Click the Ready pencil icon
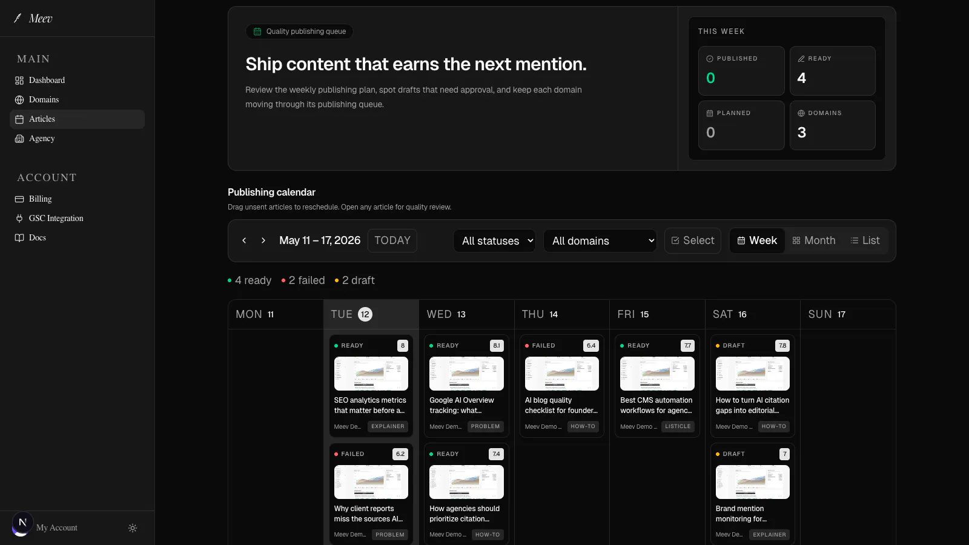Viewport: 969px width, 545px height. click(x=801, y=59)
